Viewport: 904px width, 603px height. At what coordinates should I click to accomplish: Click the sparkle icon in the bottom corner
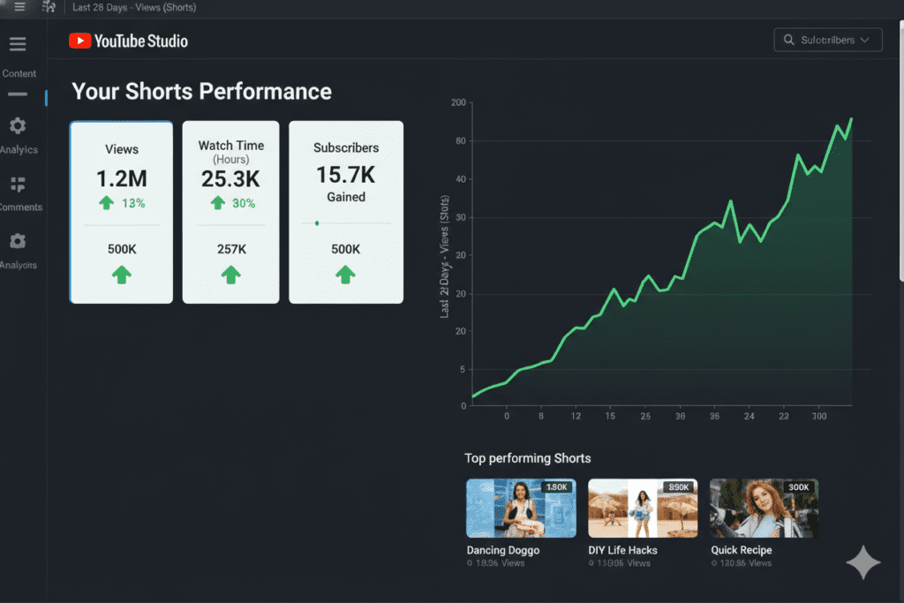point(863,562)
